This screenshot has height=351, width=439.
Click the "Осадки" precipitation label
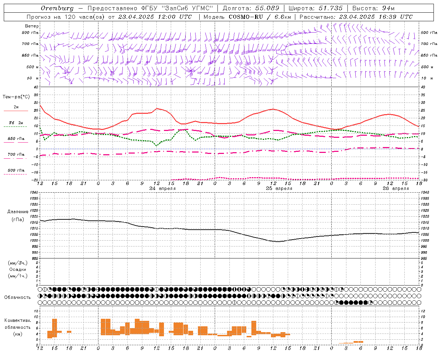tap(18, 269)
